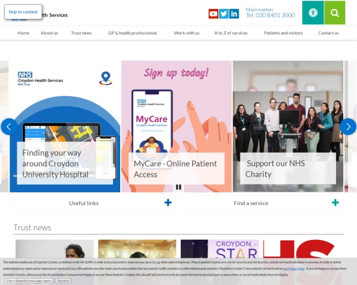
Task: Open the accessibility options icon
Action: [313, 12]
